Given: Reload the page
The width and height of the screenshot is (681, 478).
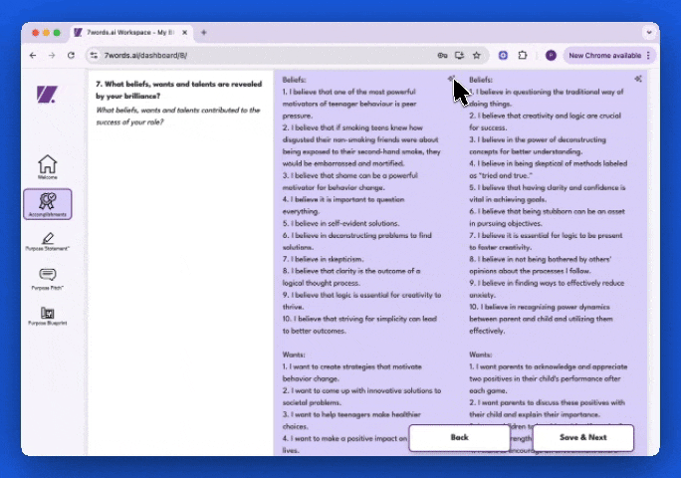Looking at the screenshot, I should 71,56.
